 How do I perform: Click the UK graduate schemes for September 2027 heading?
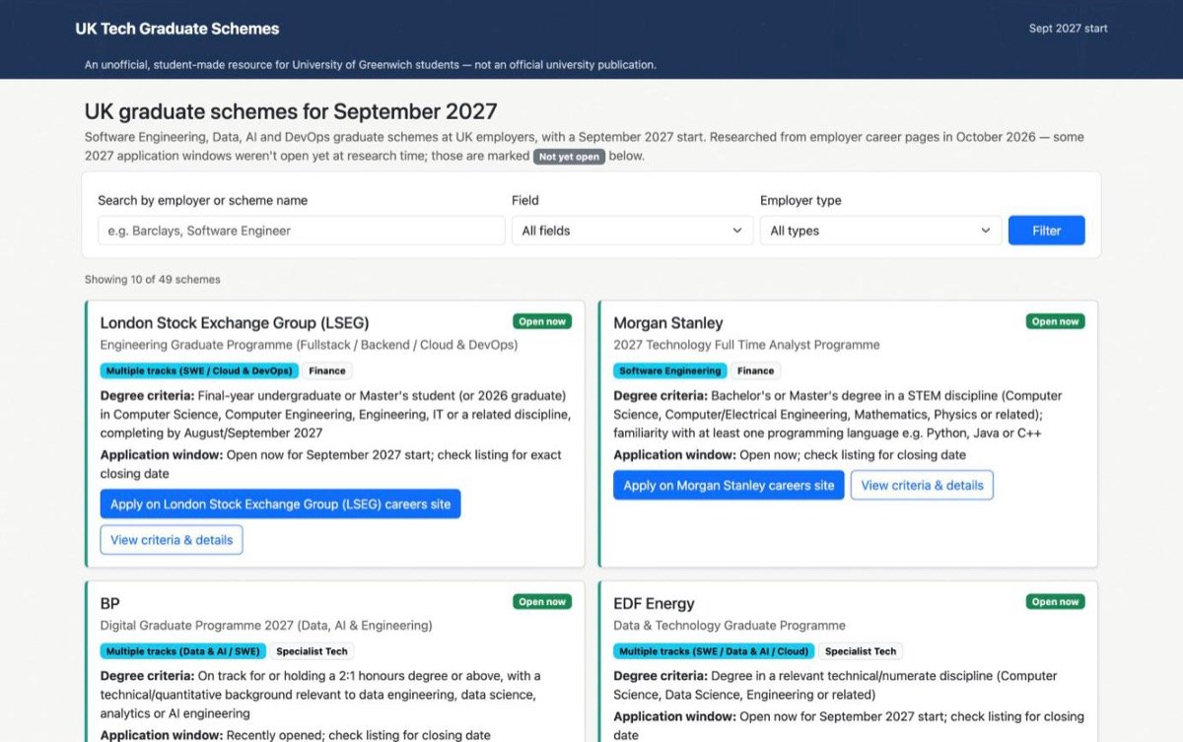pyautogui.click(x=291, y=111)
